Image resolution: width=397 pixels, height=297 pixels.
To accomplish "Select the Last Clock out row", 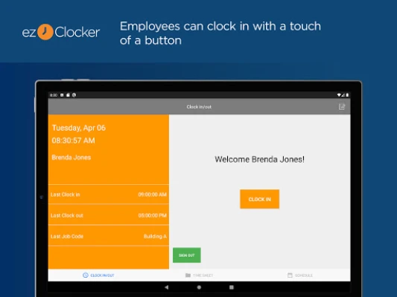I will pyautogui.click(x=108, y=215).
